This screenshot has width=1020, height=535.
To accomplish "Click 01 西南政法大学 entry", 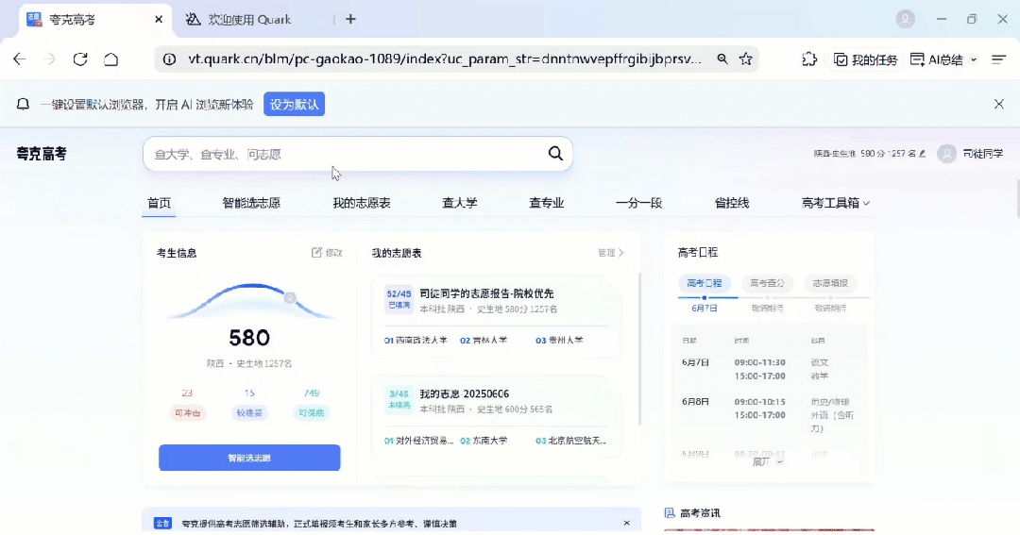I will [x=416, y=340].
